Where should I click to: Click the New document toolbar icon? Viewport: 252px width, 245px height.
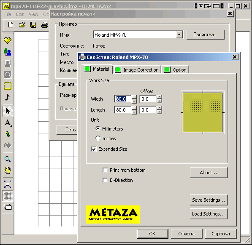[x=11, y=25]
